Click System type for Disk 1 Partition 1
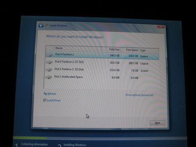This screenshot has height=147, width=196. pyautogui.click(x=145, y=71)
